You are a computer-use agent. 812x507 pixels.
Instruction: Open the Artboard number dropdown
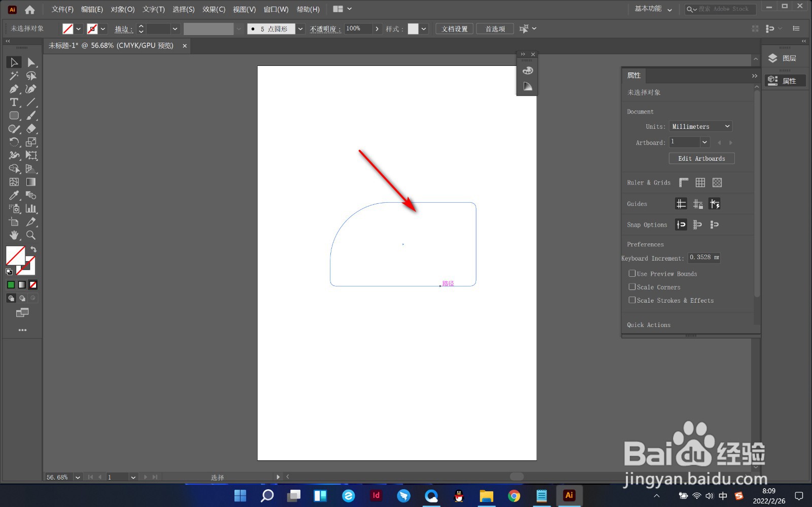(x=705, y=142)
